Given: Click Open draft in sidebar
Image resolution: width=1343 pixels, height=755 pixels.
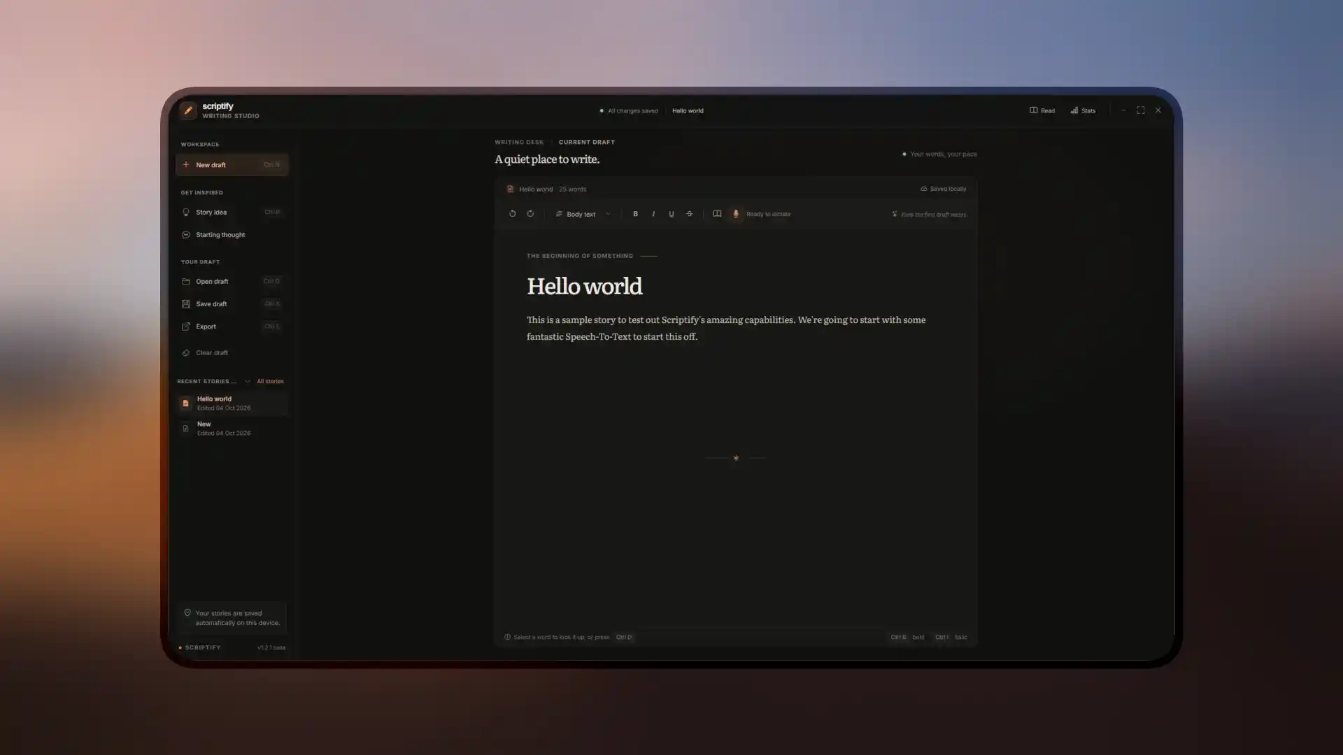Looking at the screenshot, I should pyautogui.click(x=232, y=281).
